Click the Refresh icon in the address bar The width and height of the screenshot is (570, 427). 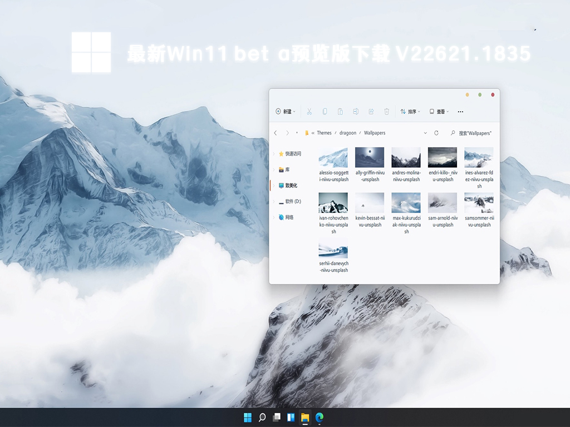(436, 132)
